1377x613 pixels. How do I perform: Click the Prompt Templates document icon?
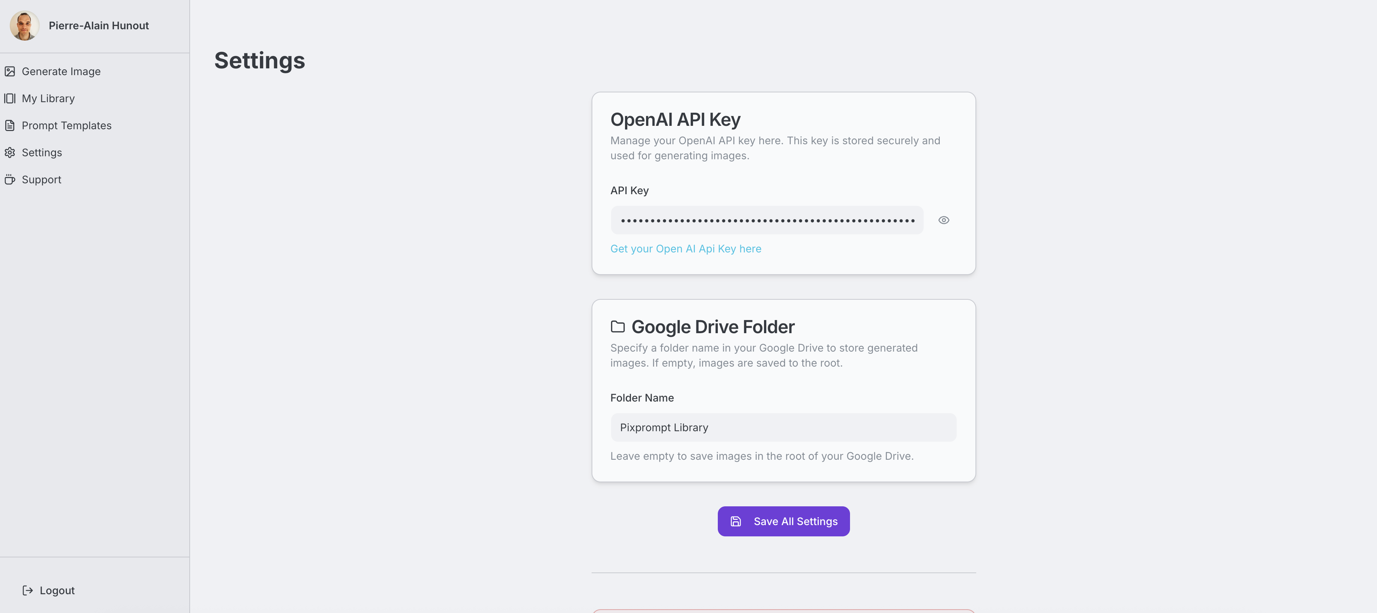tap(10, 125)
